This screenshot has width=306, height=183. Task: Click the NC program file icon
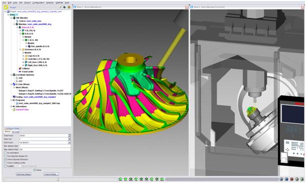[x=17, y=104]
